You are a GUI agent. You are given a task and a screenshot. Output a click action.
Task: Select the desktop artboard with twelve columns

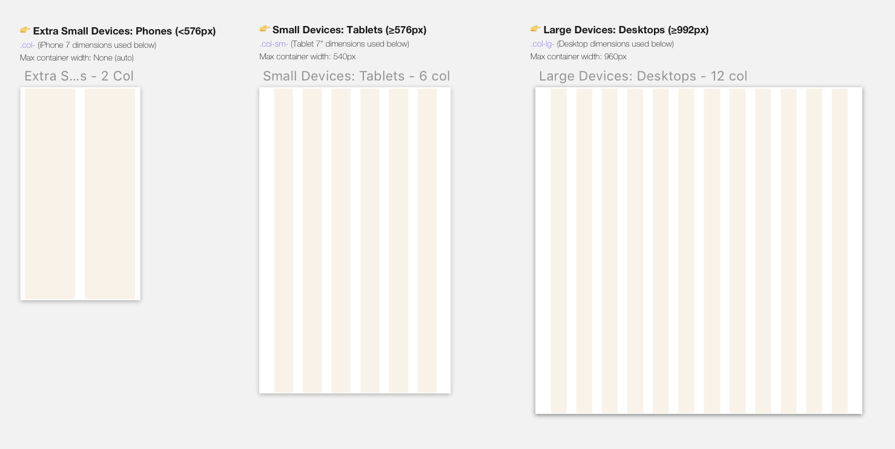[699, 251]
